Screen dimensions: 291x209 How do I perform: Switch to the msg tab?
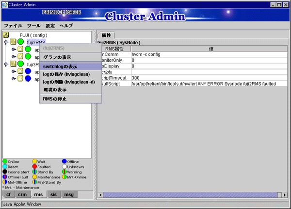coord(69,194)
